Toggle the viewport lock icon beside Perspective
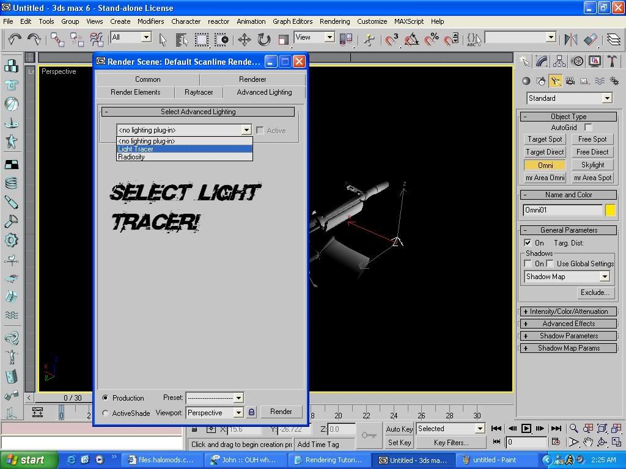Screen dimensions: 626x469 click(251, 412)
